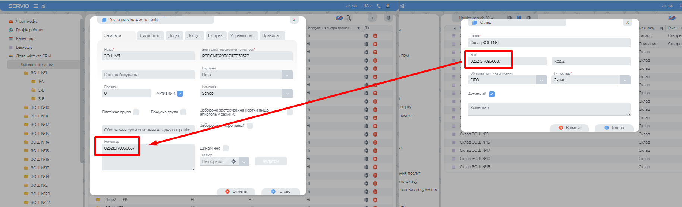The height and width of the screenshot is (207, 682).
Task: Click the gear icon in the Фільтр field
Action: pyautogui.click(x=233, y=161)
